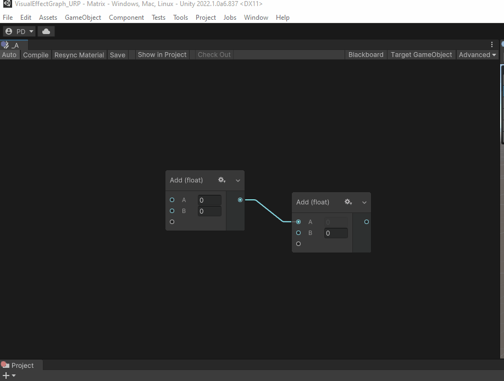The height and width of the screenshot is (381, 504).
Task: Open the Window menu
Action: pos(256,18)
